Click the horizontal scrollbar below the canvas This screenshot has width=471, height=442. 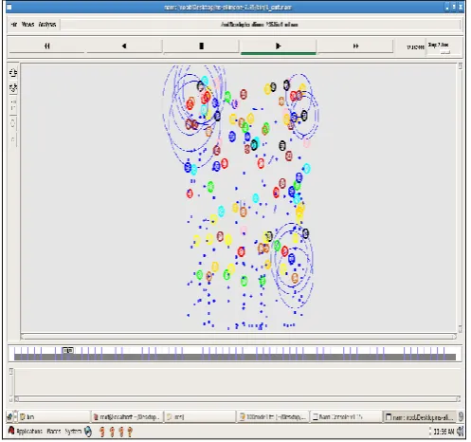[x=239, y=337]
